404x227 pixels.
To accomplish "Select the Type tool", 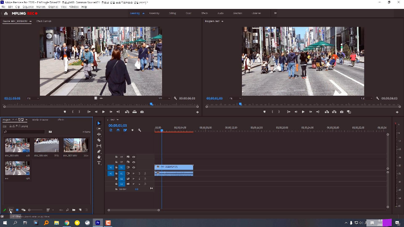I will pos(99,163).
